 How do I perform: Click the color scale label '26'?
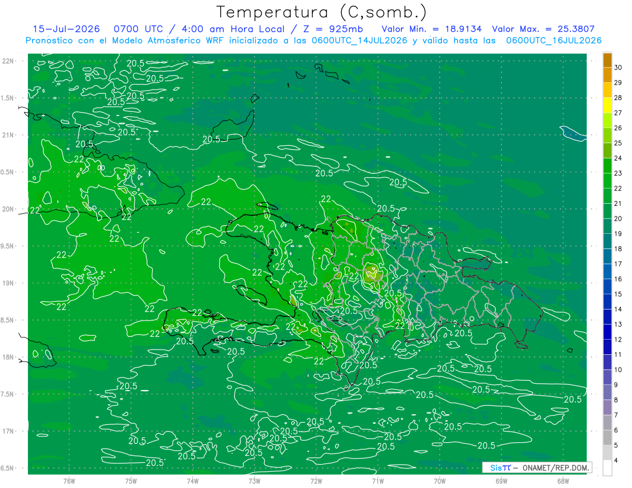pos(618,128)
